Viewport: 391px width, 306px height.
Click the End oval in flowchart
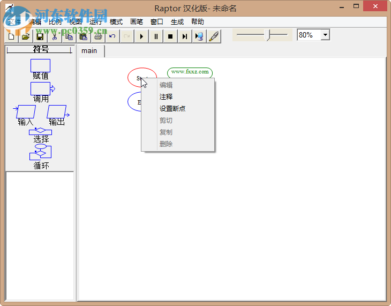(134, 102)
